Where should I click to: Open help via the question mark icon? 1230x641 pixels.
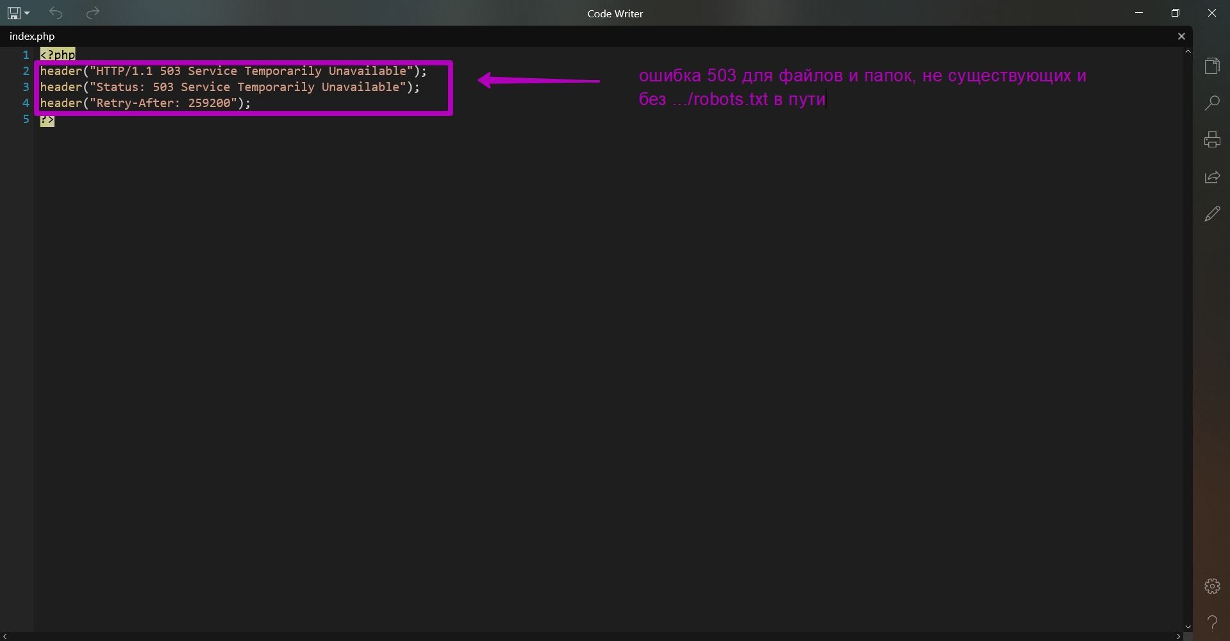click(1212, 622)
